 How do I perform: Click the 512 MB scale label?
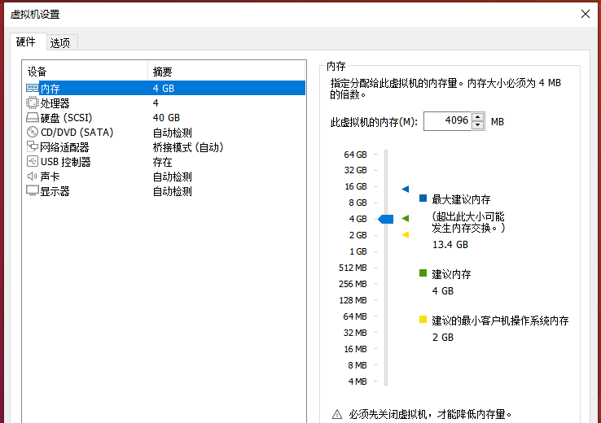point(353,268)
